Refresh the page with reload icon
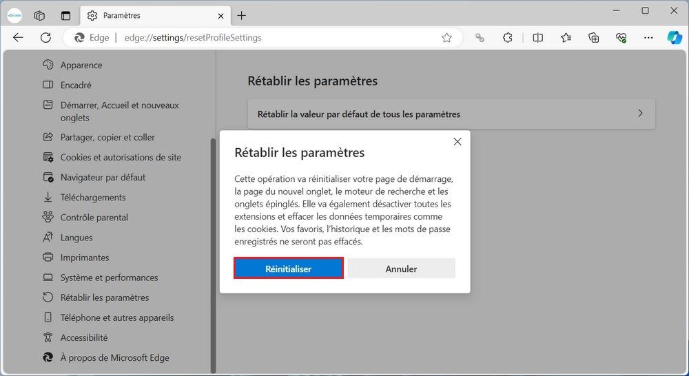The width and height of the screenshot is (689, 376). [45, 38]
